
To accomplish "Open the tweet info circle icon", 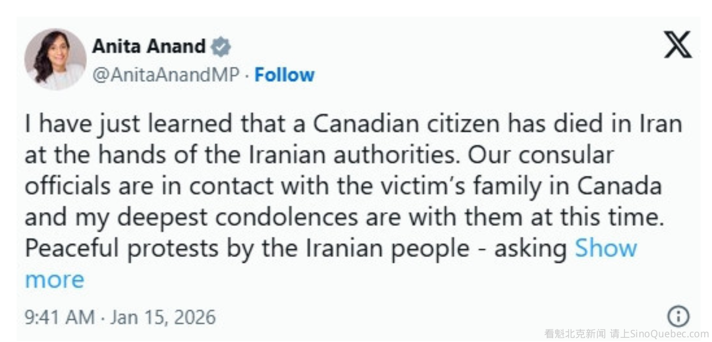I will click(x=678, y=316).
